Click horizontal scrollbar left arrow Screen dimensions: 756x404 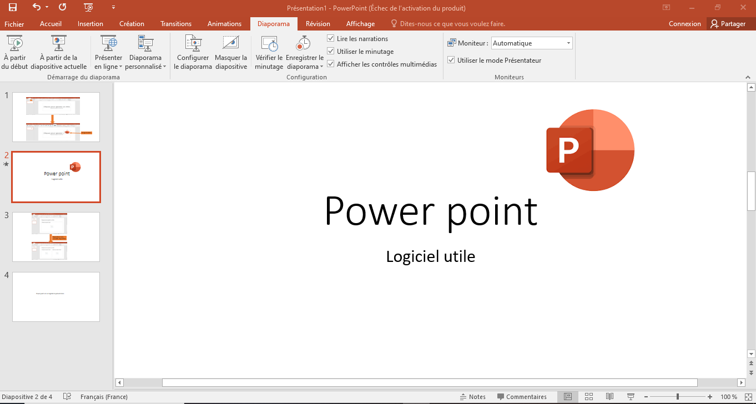coord(119,383)
